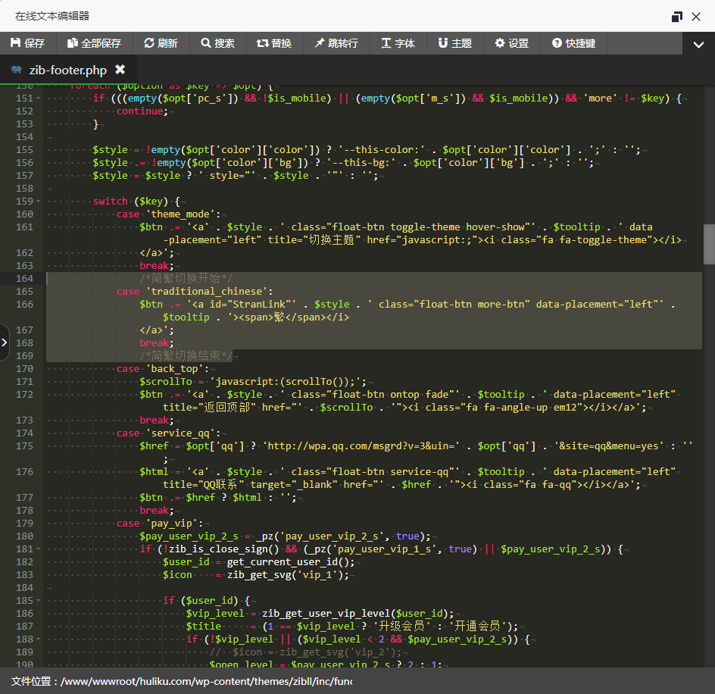Open the 替换 replace tool
715x694 pixels.
[x=274, y=43]
